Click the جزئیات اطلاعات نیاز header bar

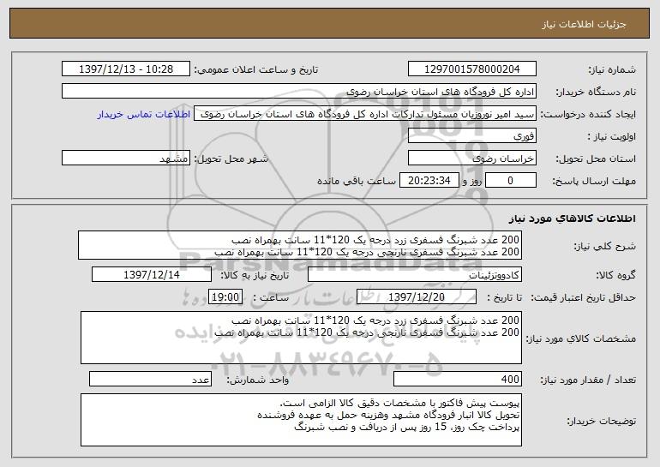(x=330, y=24)
